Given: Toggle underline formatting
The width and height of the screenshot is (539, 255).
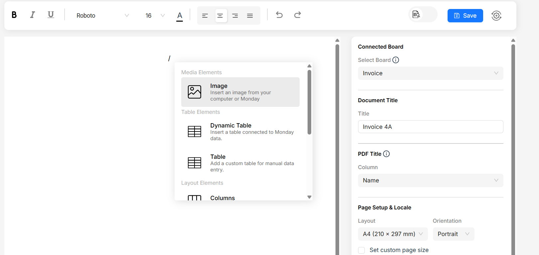Looking at the screenshot, I should coord(51,15).
